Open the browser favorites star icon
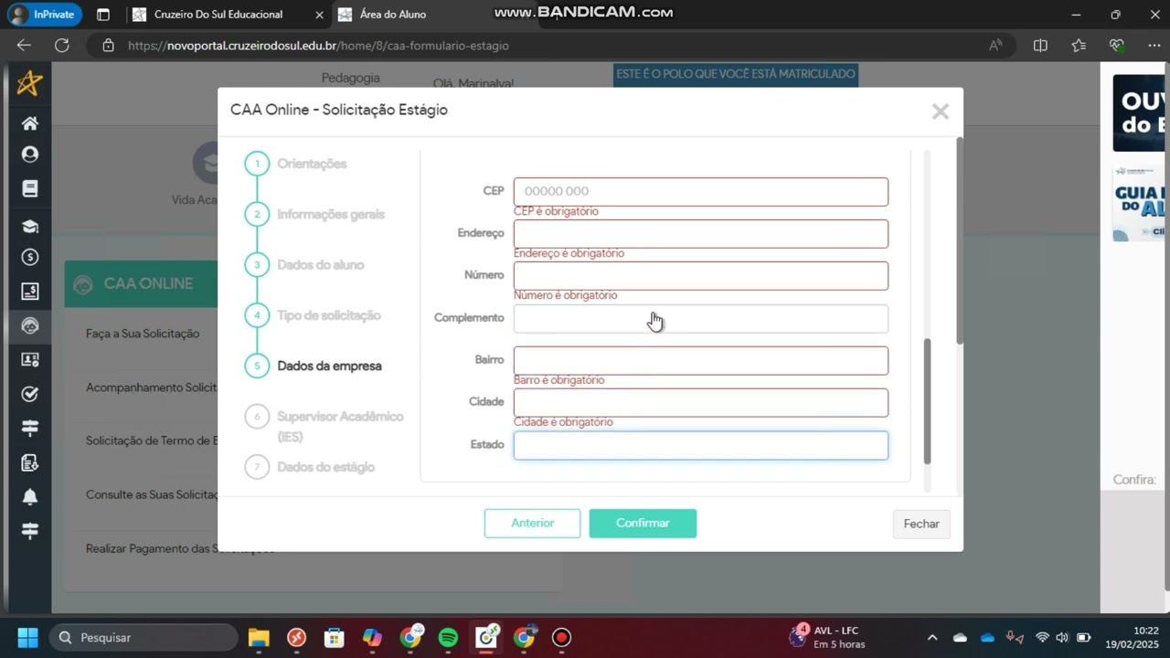 [x=1079, y=45]
